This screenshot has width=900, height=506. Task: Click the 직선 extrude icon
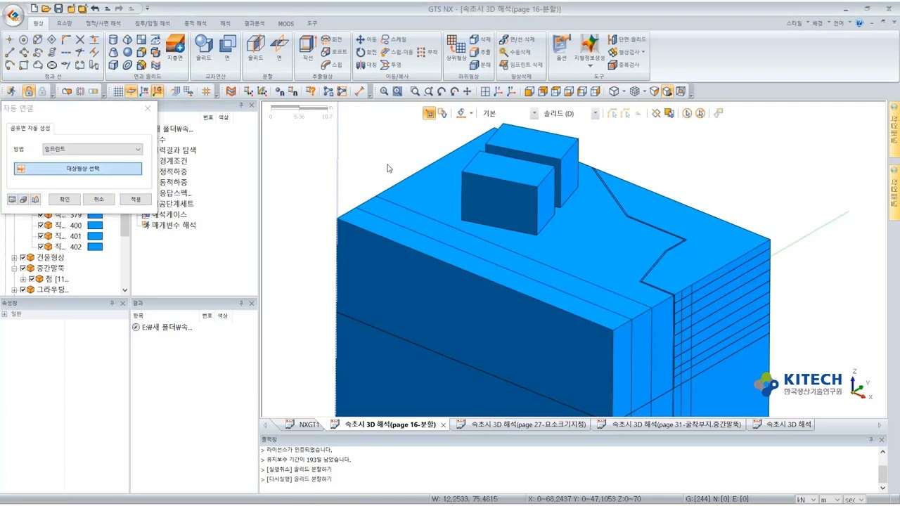coord(307,48)
